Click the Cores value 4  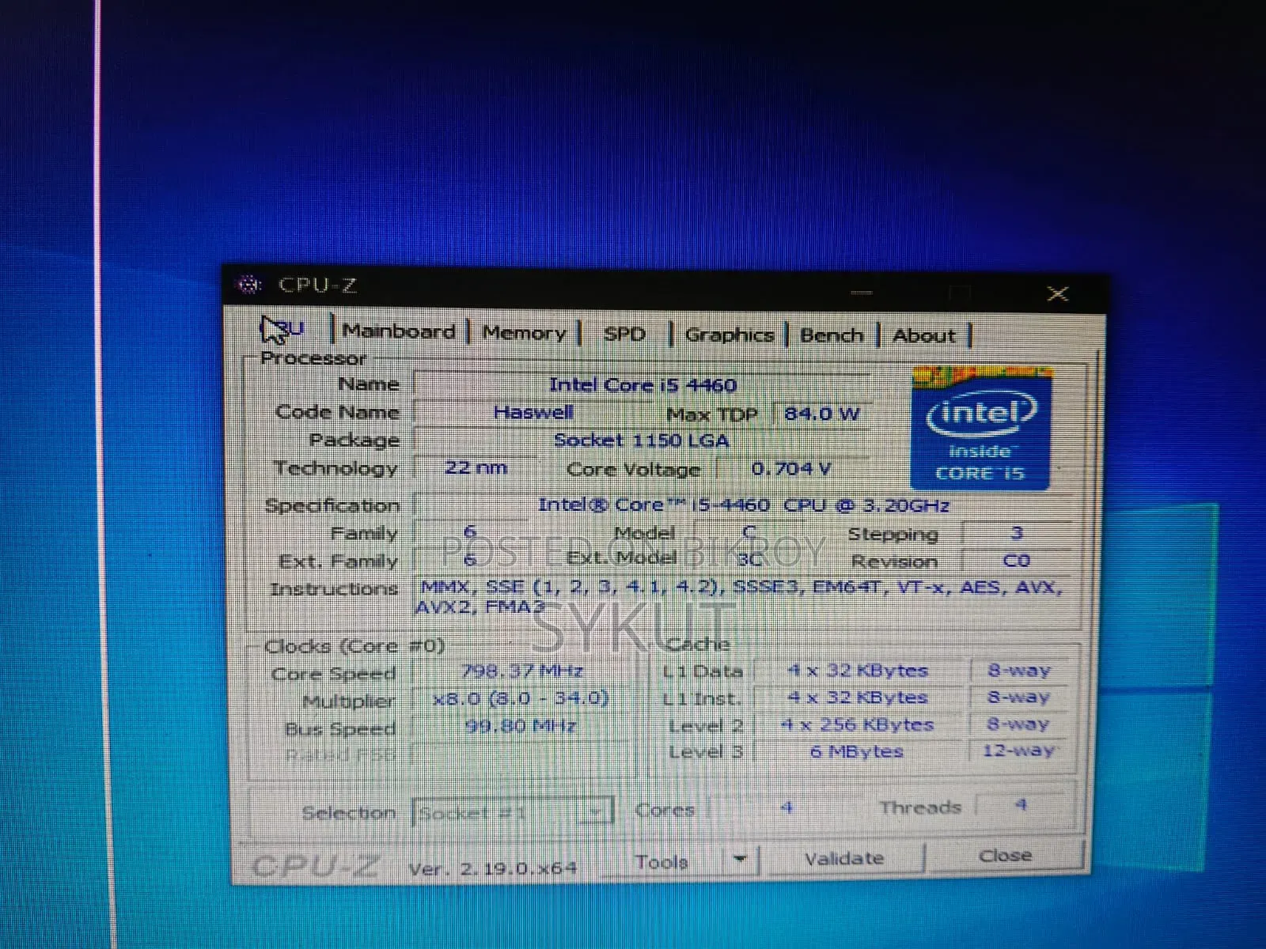point(787,807)
